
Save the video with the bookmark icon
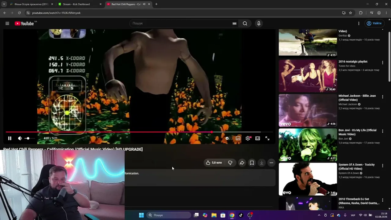(252, 163)
